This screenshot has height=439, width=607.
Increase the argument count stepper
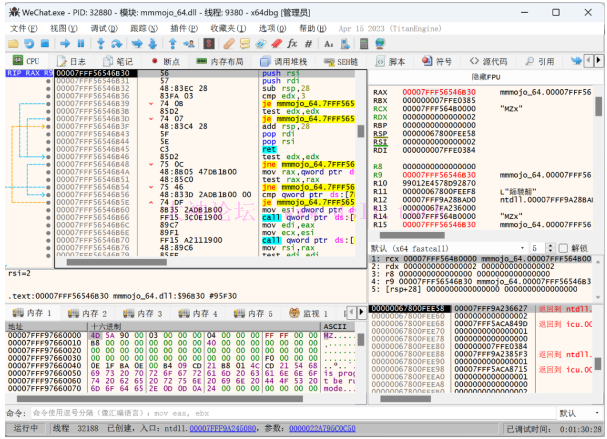pyautogui.click(x=550, y=246)
